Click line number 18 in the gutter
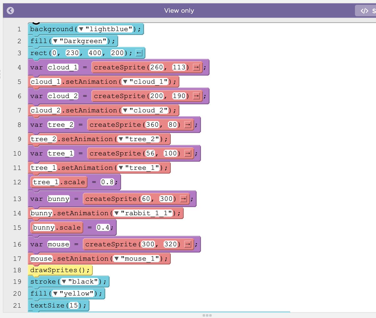376x318 pixels. click(x=17, y=270)
